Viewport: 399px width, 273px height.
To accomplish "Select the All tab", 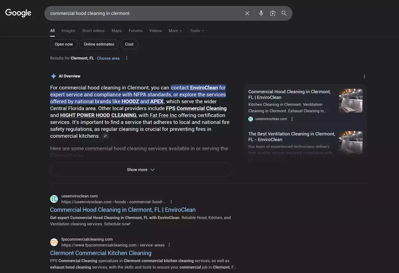I will [53, 31].
